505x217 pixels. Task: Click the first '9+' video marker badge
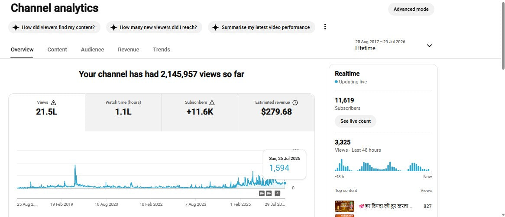point(262,193)
